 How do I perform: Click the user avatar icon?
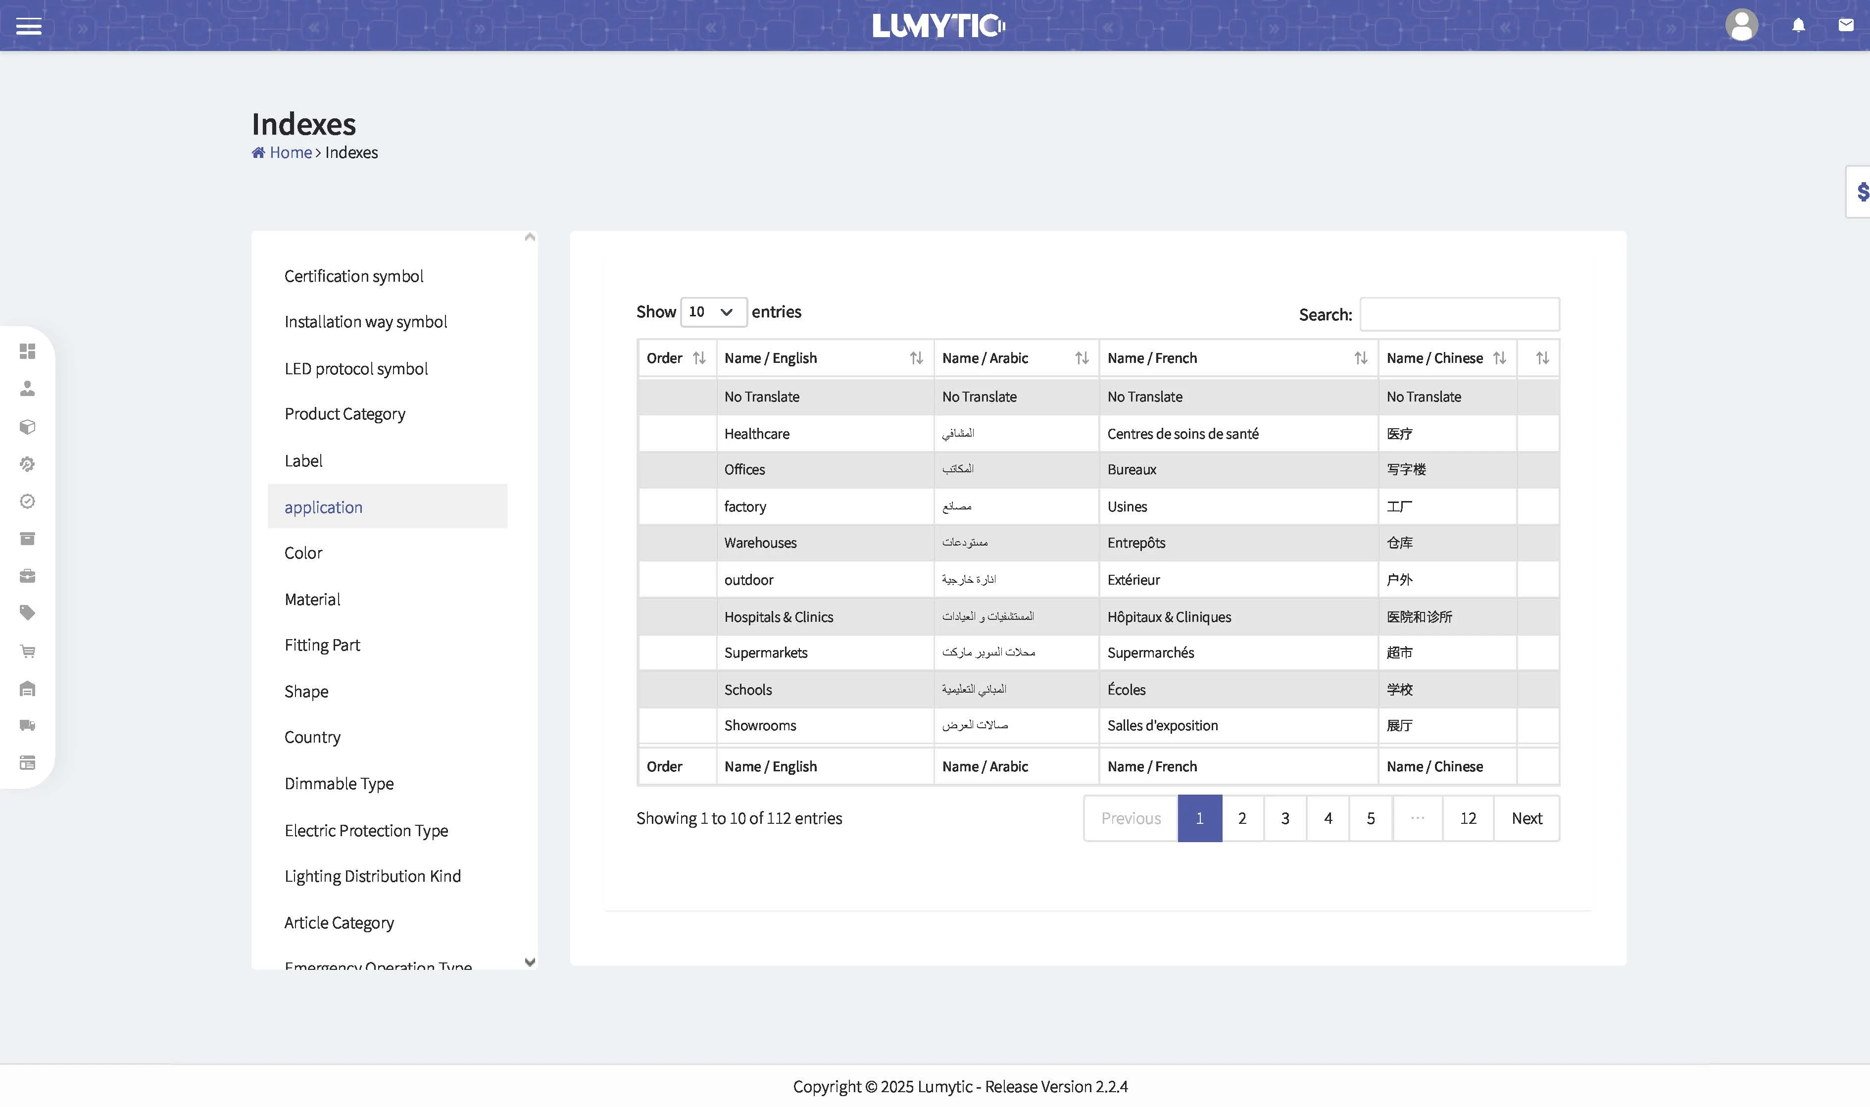pos(1741,25)
